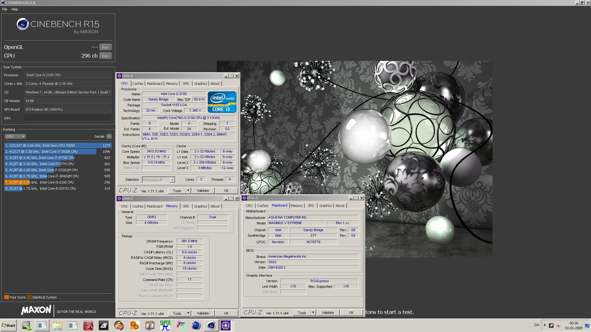
Task: Click the Core Speed 3415.53 MHz value
Action: [156, 152]
